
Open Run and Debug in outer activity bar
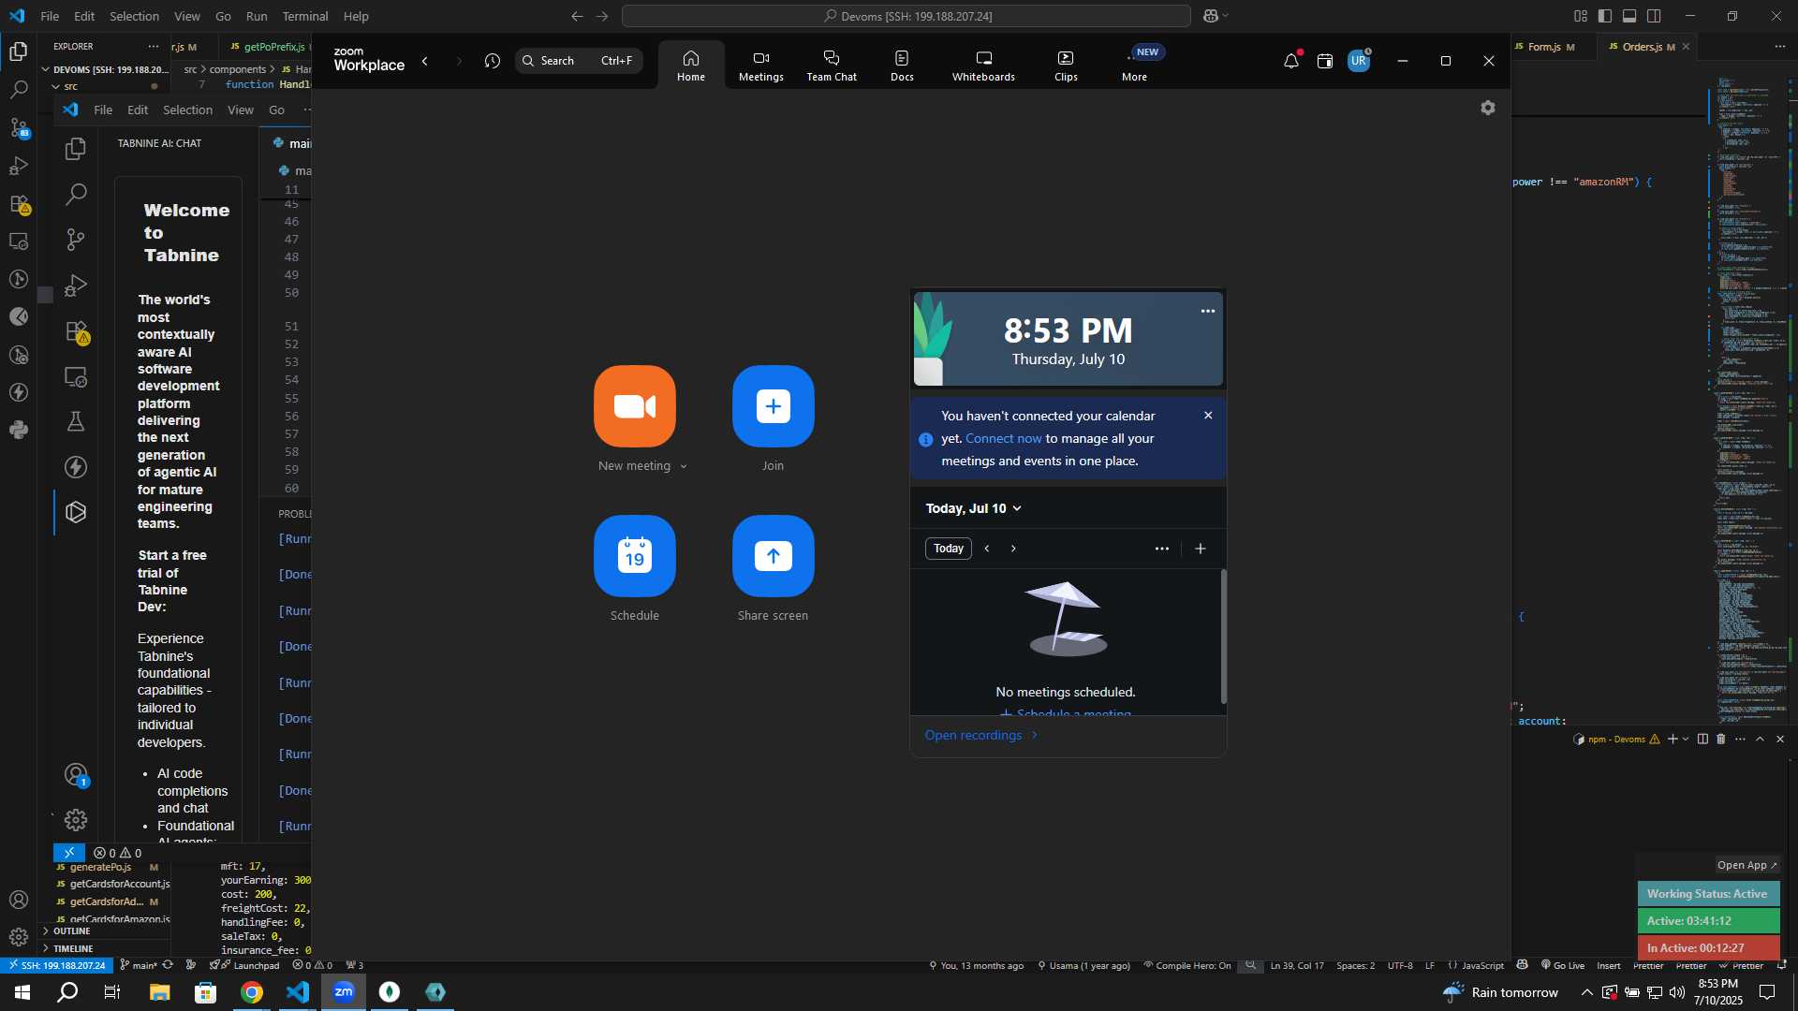tap(19, 166)
